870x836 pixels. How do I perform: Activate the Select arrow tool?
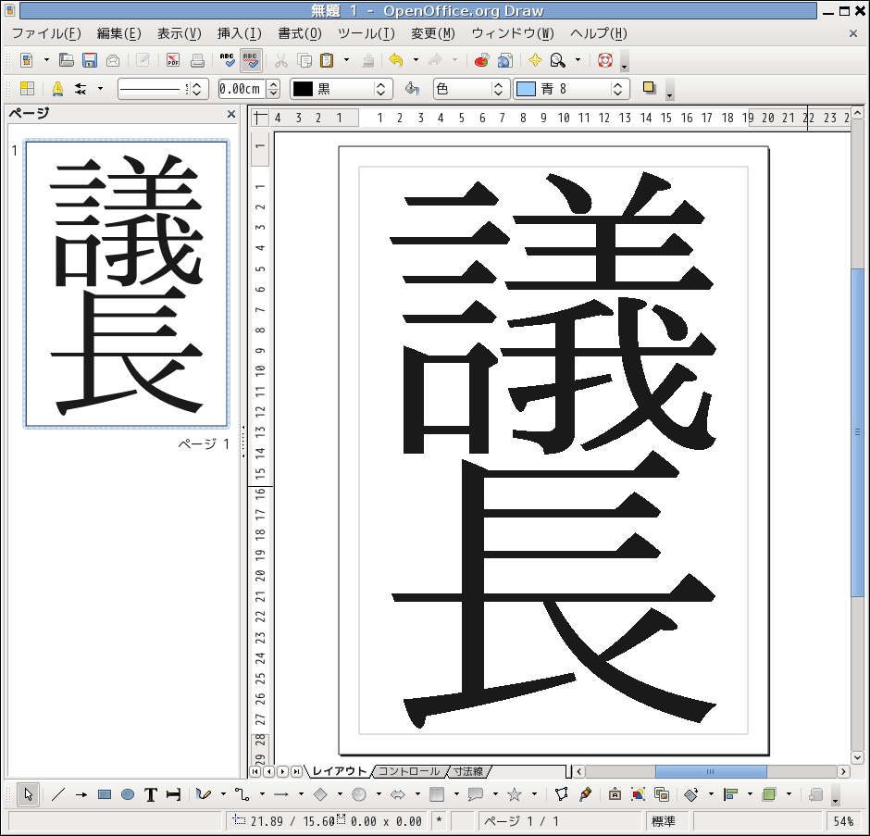tap(28, 794)
